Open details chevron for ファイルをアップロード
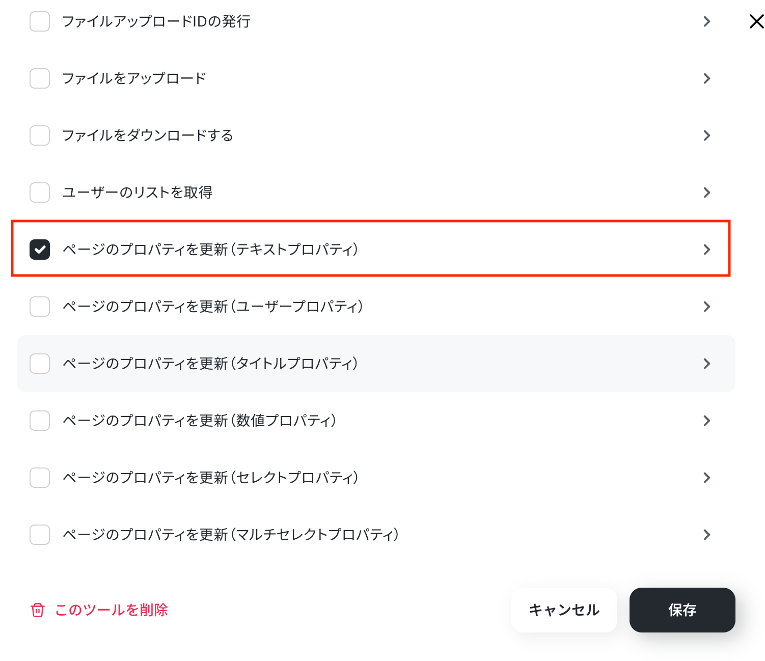 point(706,78)
